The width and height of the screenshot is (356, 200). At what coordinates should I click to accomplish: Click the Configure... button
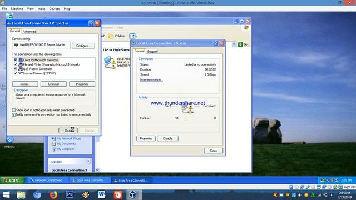[83, 46]
